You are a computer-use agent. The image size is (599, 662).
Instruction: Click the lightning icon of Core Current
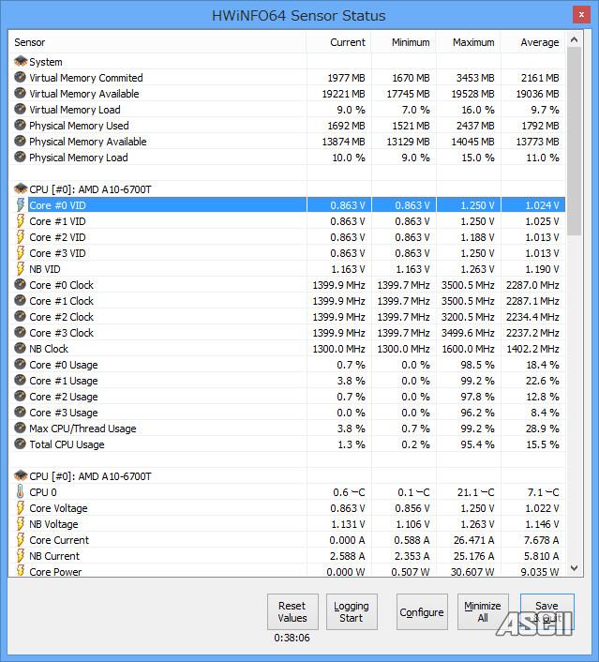[x=20, y=539]
